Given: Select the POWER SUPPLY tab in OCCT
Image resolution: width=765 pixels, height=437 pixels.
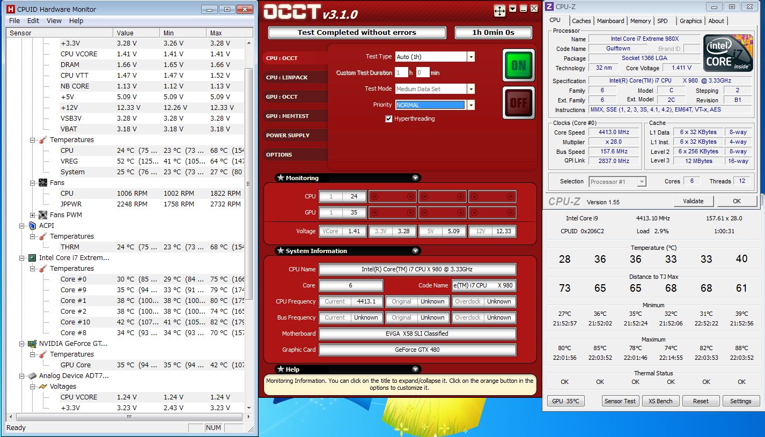Looking at the screenshot, I should (x=295, y=136).
